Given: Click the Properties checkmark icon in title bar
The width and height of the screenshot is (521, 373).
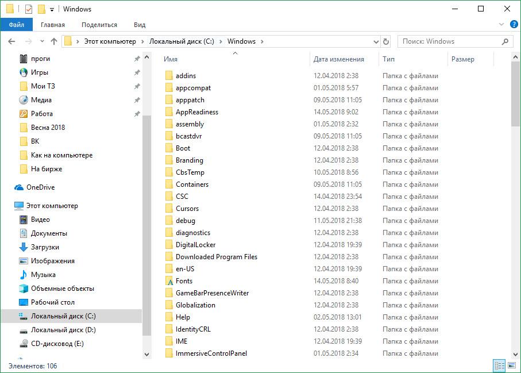Looking at the screenshot, I should pyautogui.click(x=29, y=9).
